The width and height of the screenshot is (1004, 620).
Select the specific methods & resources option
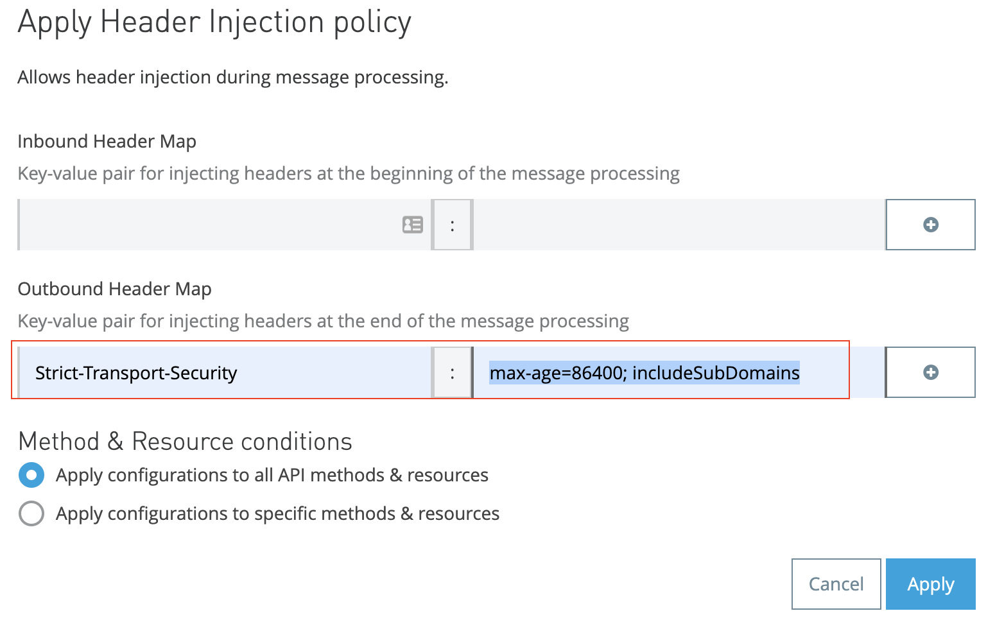click(31, 513)
